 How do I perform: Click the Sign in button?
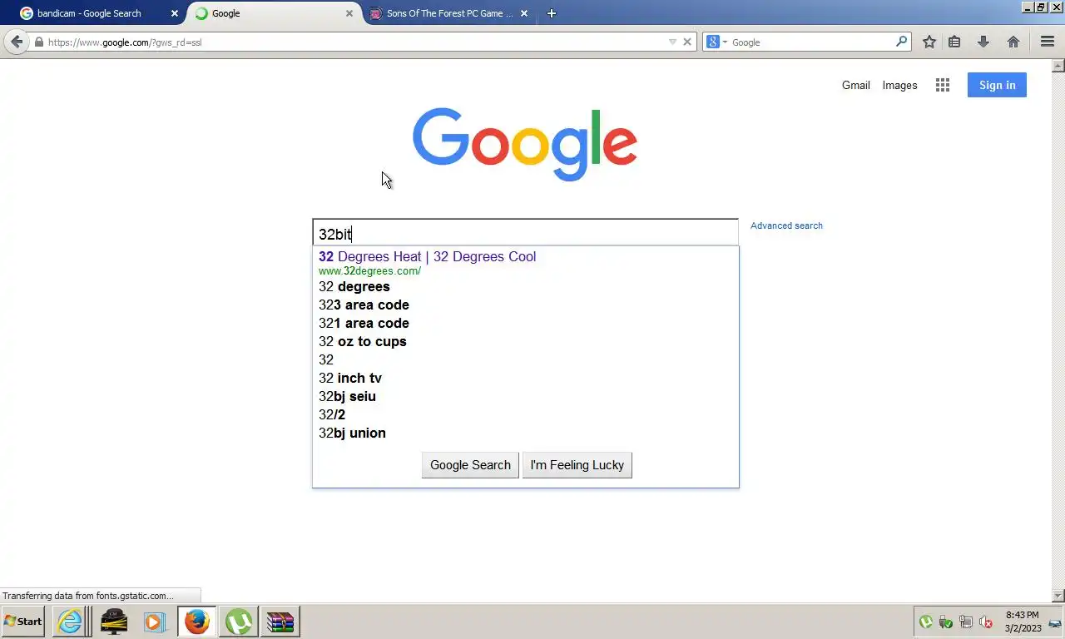(x=997, y=85)
